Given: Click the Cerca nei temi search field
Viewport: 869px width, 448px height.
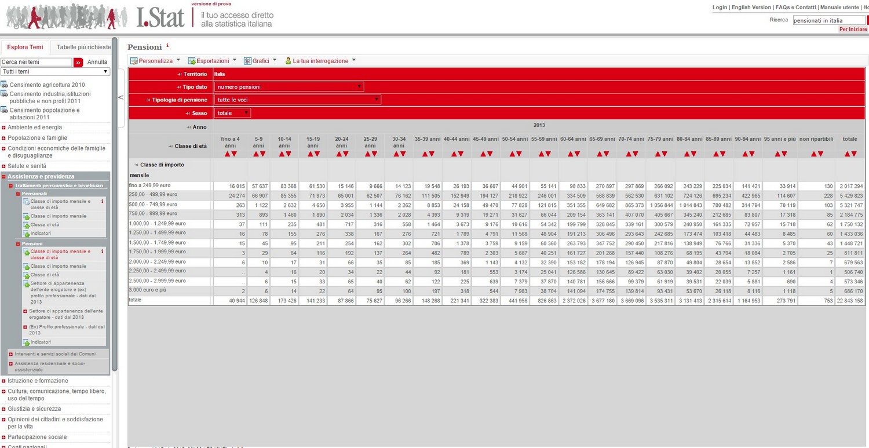Looking at the screenshot, I should [36, 62].
